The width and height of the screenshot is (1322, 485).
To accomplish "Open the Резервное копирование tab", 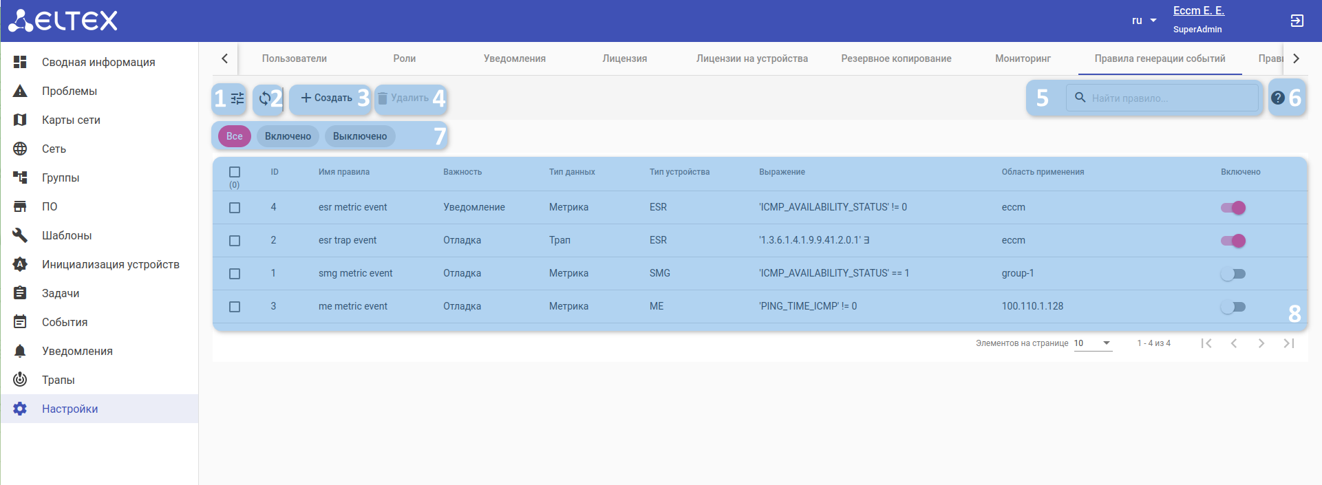I will (896, 58).
